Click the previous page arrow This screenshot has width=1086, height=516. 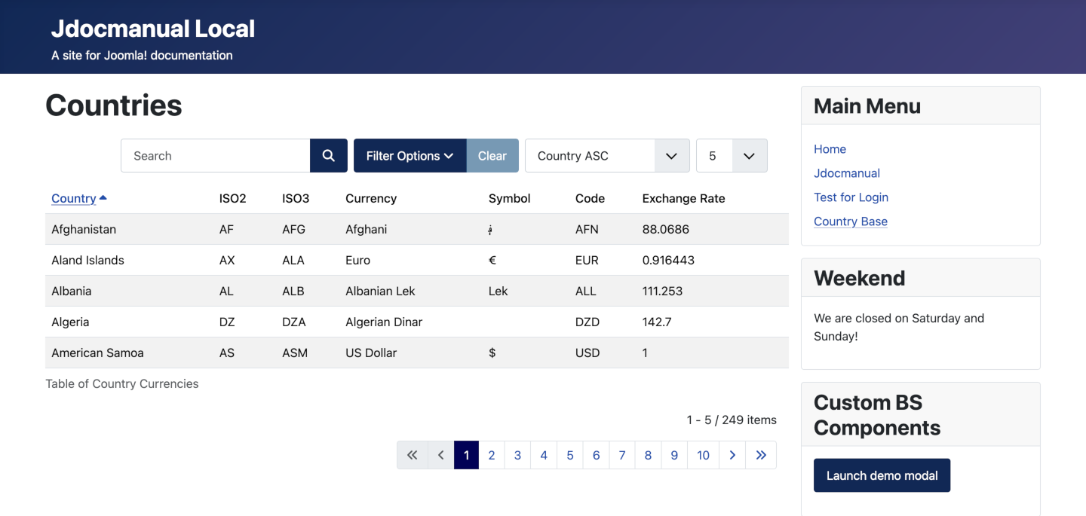tap(440, 455)
